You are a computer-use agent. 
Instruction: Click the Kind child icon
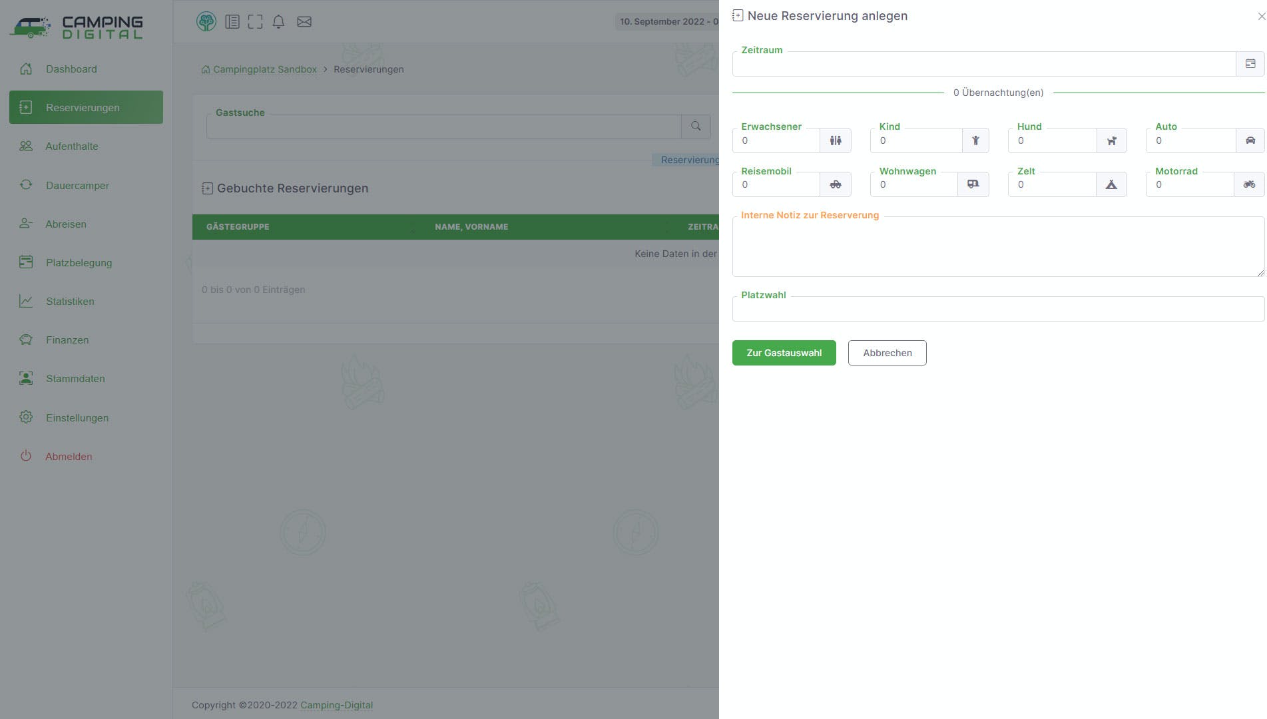click(x=975, y=140)
